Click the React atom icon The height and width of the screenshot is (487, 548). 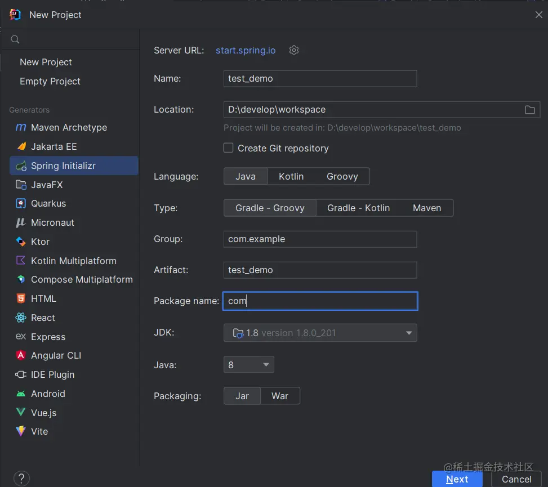[21, 318]
